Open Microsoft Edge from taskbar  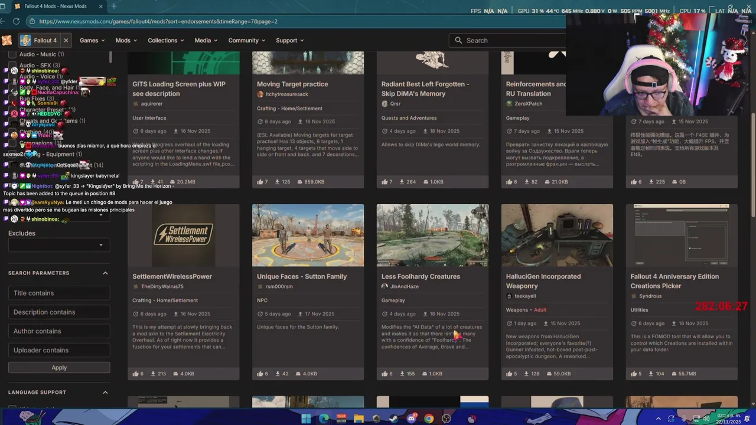click(x=324, y=419)
